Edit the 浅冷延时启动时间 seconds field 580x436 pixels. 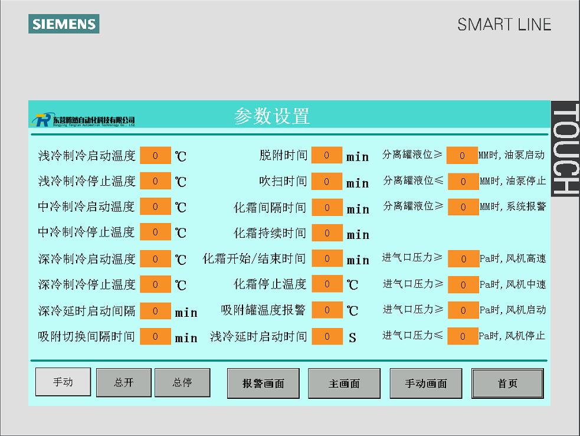(x=326, y=336)
